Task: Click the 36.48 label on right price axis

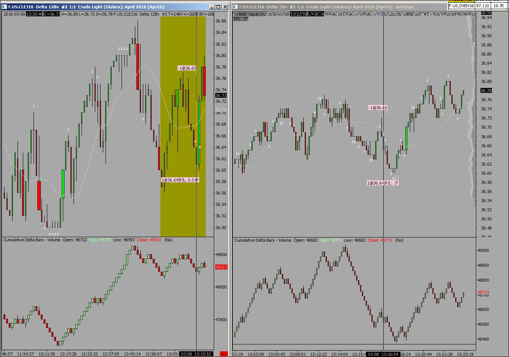Action: 486,228
